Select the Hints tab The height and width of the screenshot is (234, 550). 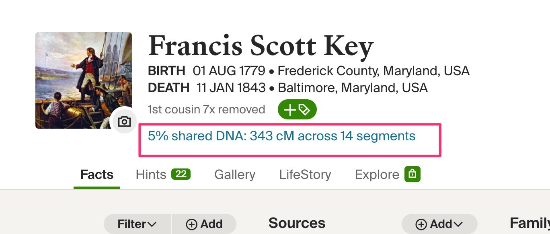(x=150, y=174)
